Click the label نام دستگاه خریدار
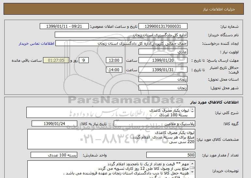Image resolution: width=251 pixels, height=178 pixels. point(223,35)
